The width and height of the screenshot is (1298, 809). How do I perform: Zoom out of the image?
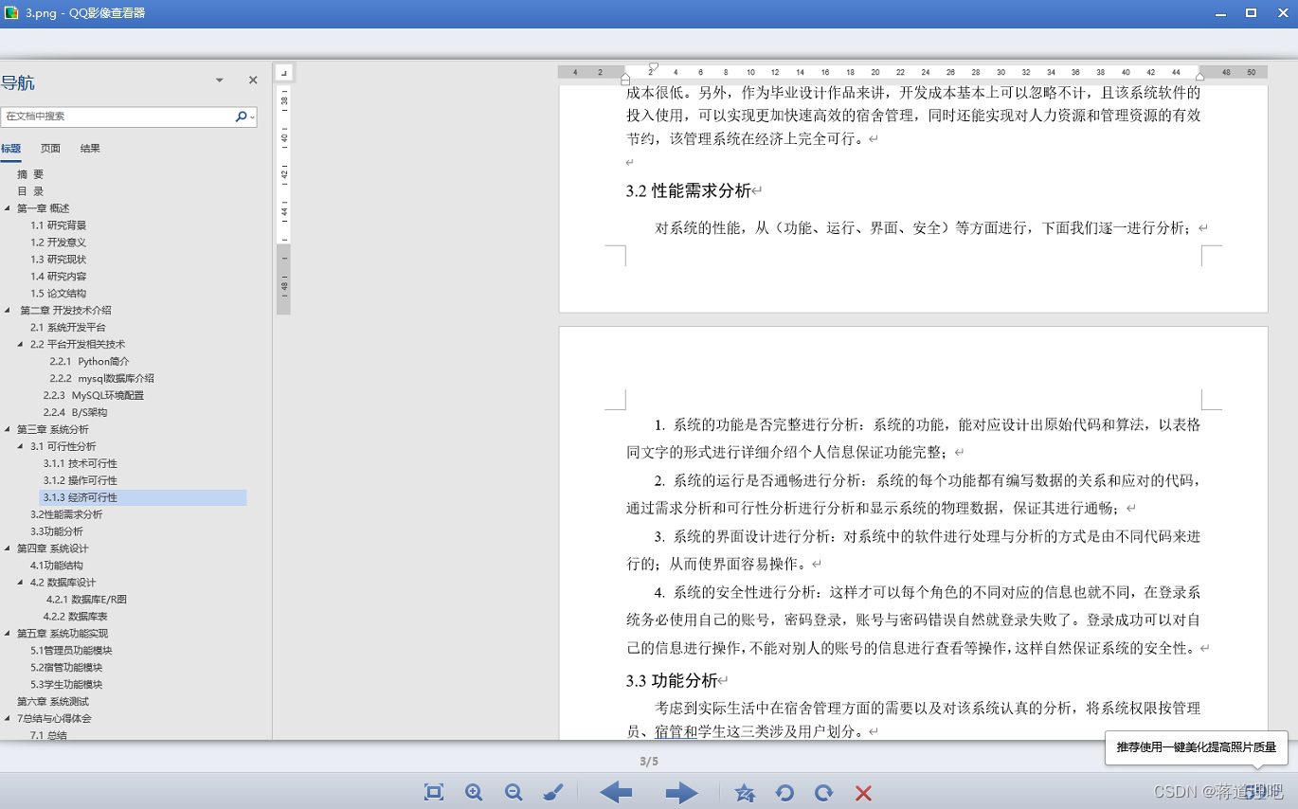coord(514,793)
